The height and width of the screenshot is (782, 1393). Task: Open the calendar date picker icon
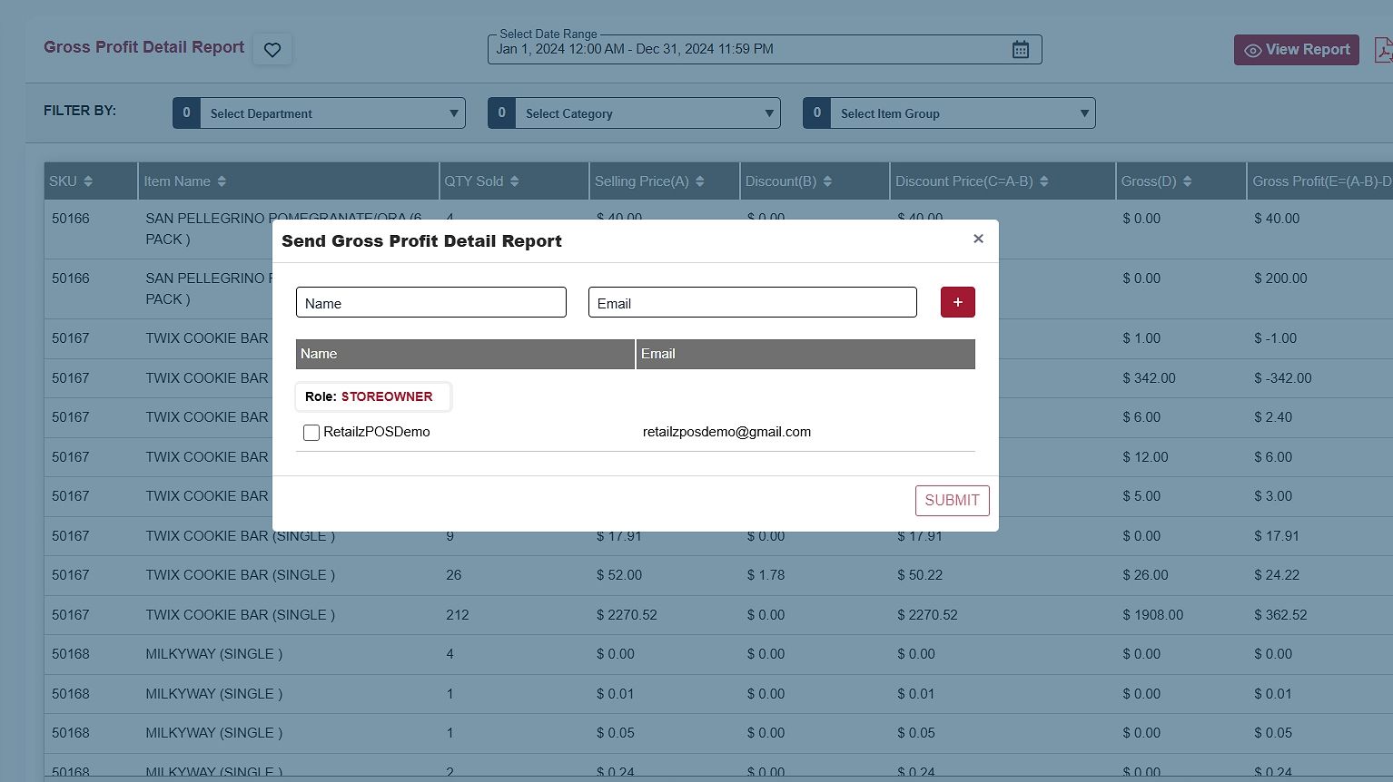pyautogui.click(x=1021, y=50)
